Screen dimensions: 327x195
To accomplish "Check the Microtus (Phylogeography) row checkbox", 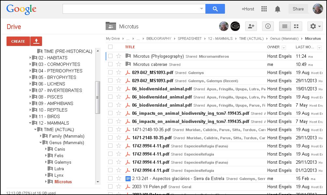I will coord(110,56).
